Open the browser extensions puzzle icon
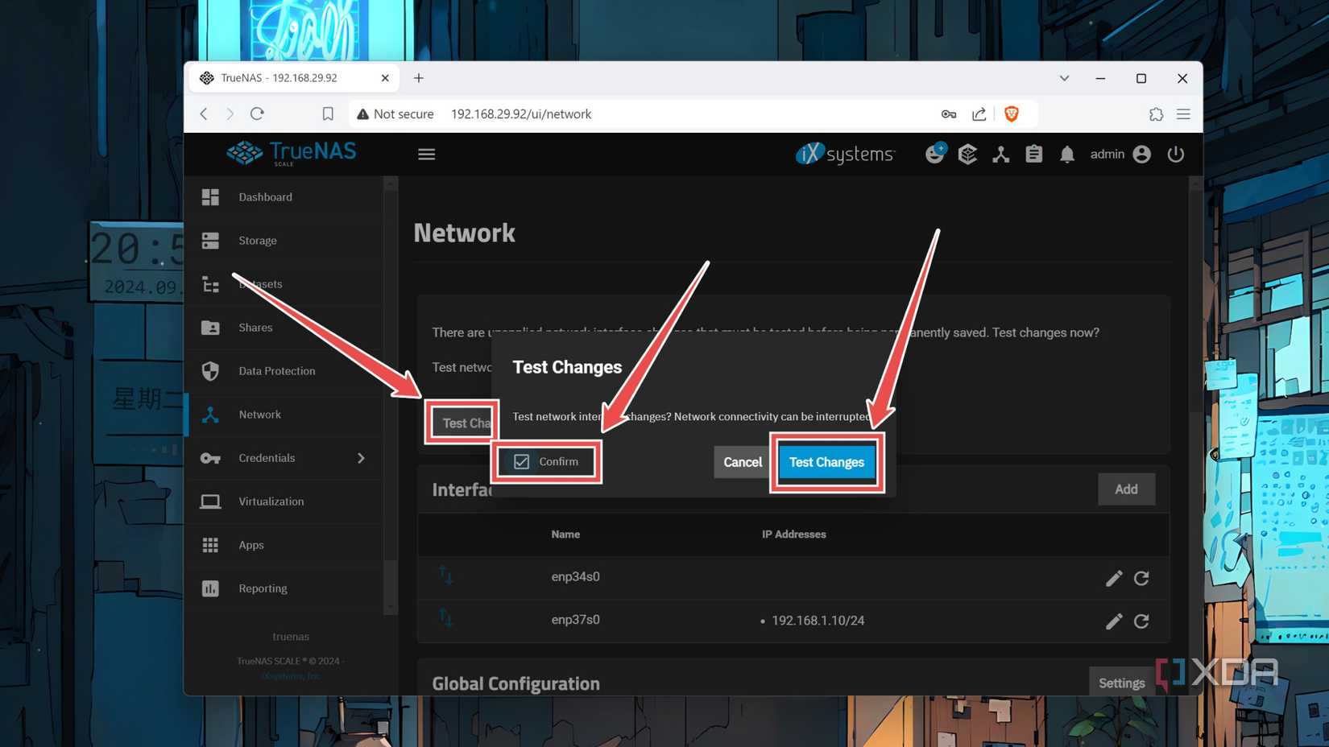 click(1156, 114)
